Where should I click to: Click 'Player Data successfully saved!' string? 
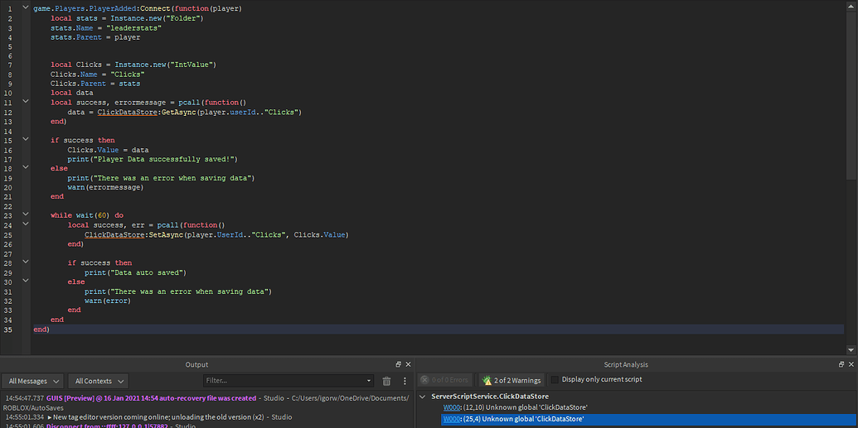[163, 159]
